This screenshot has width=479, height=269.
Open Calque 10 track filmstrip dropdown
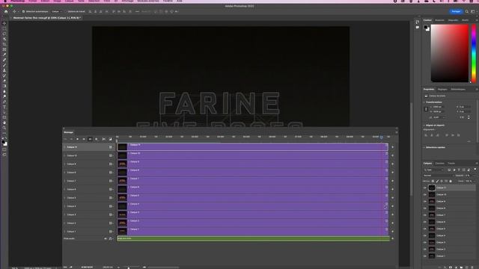click(111, 155)
